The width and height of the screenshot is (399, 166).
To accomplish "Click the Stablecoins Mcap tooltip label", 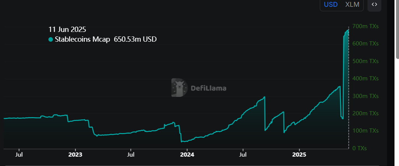I will (x=83, y=39).
